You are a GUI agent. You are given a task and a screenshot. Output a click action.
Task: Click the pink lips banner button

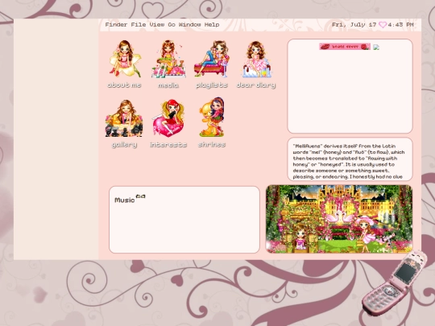pyautogui.click(x=345, y=47)
